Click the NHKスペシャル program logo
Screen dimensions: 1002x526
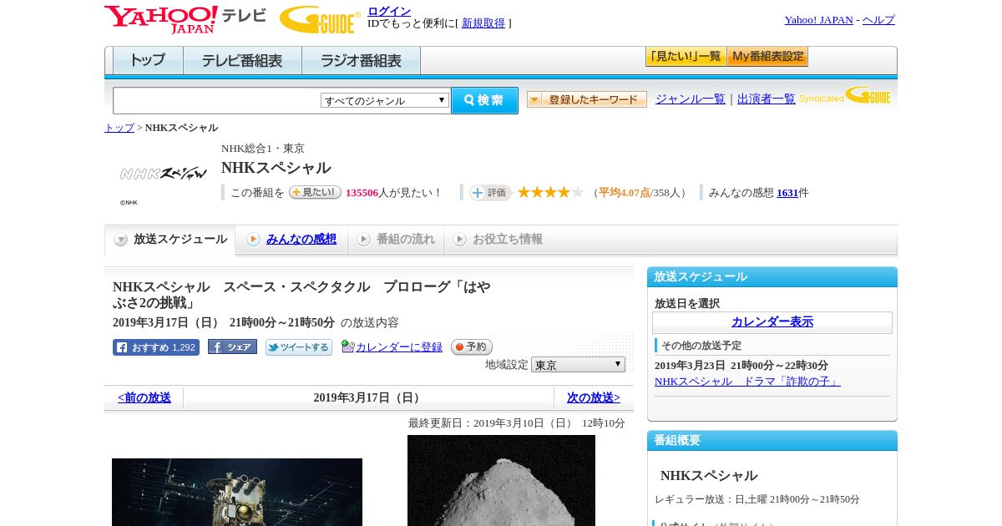pos(163,174)
